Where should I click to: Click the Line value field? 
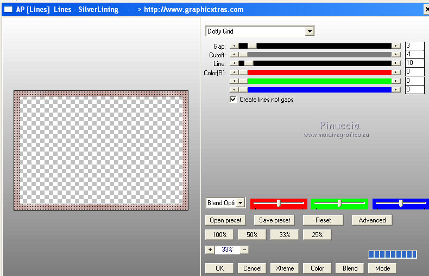tap(414, 63)
